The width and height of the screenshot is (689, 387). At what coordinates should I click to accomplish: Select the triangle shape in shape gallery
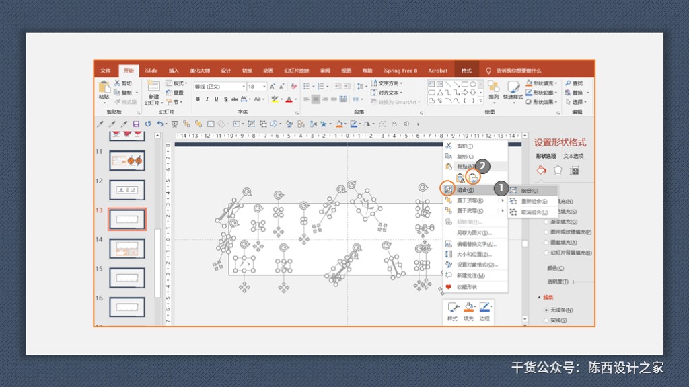pos(440,93)
